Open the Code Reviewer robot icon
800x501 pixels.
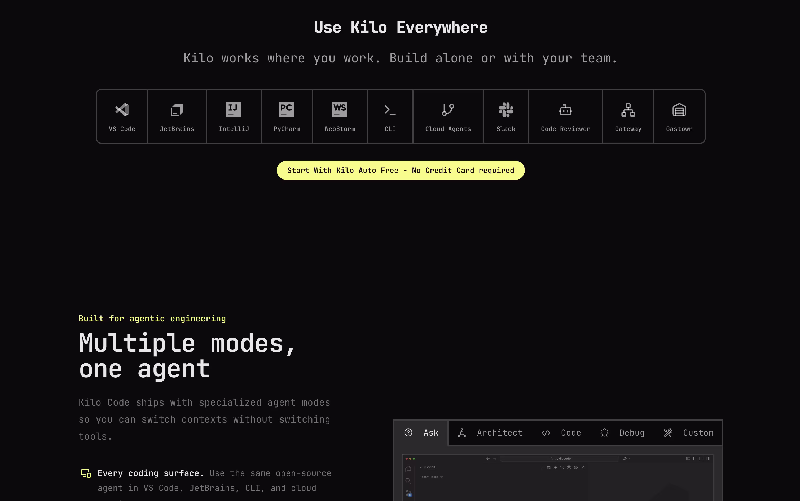click(565, 110)
